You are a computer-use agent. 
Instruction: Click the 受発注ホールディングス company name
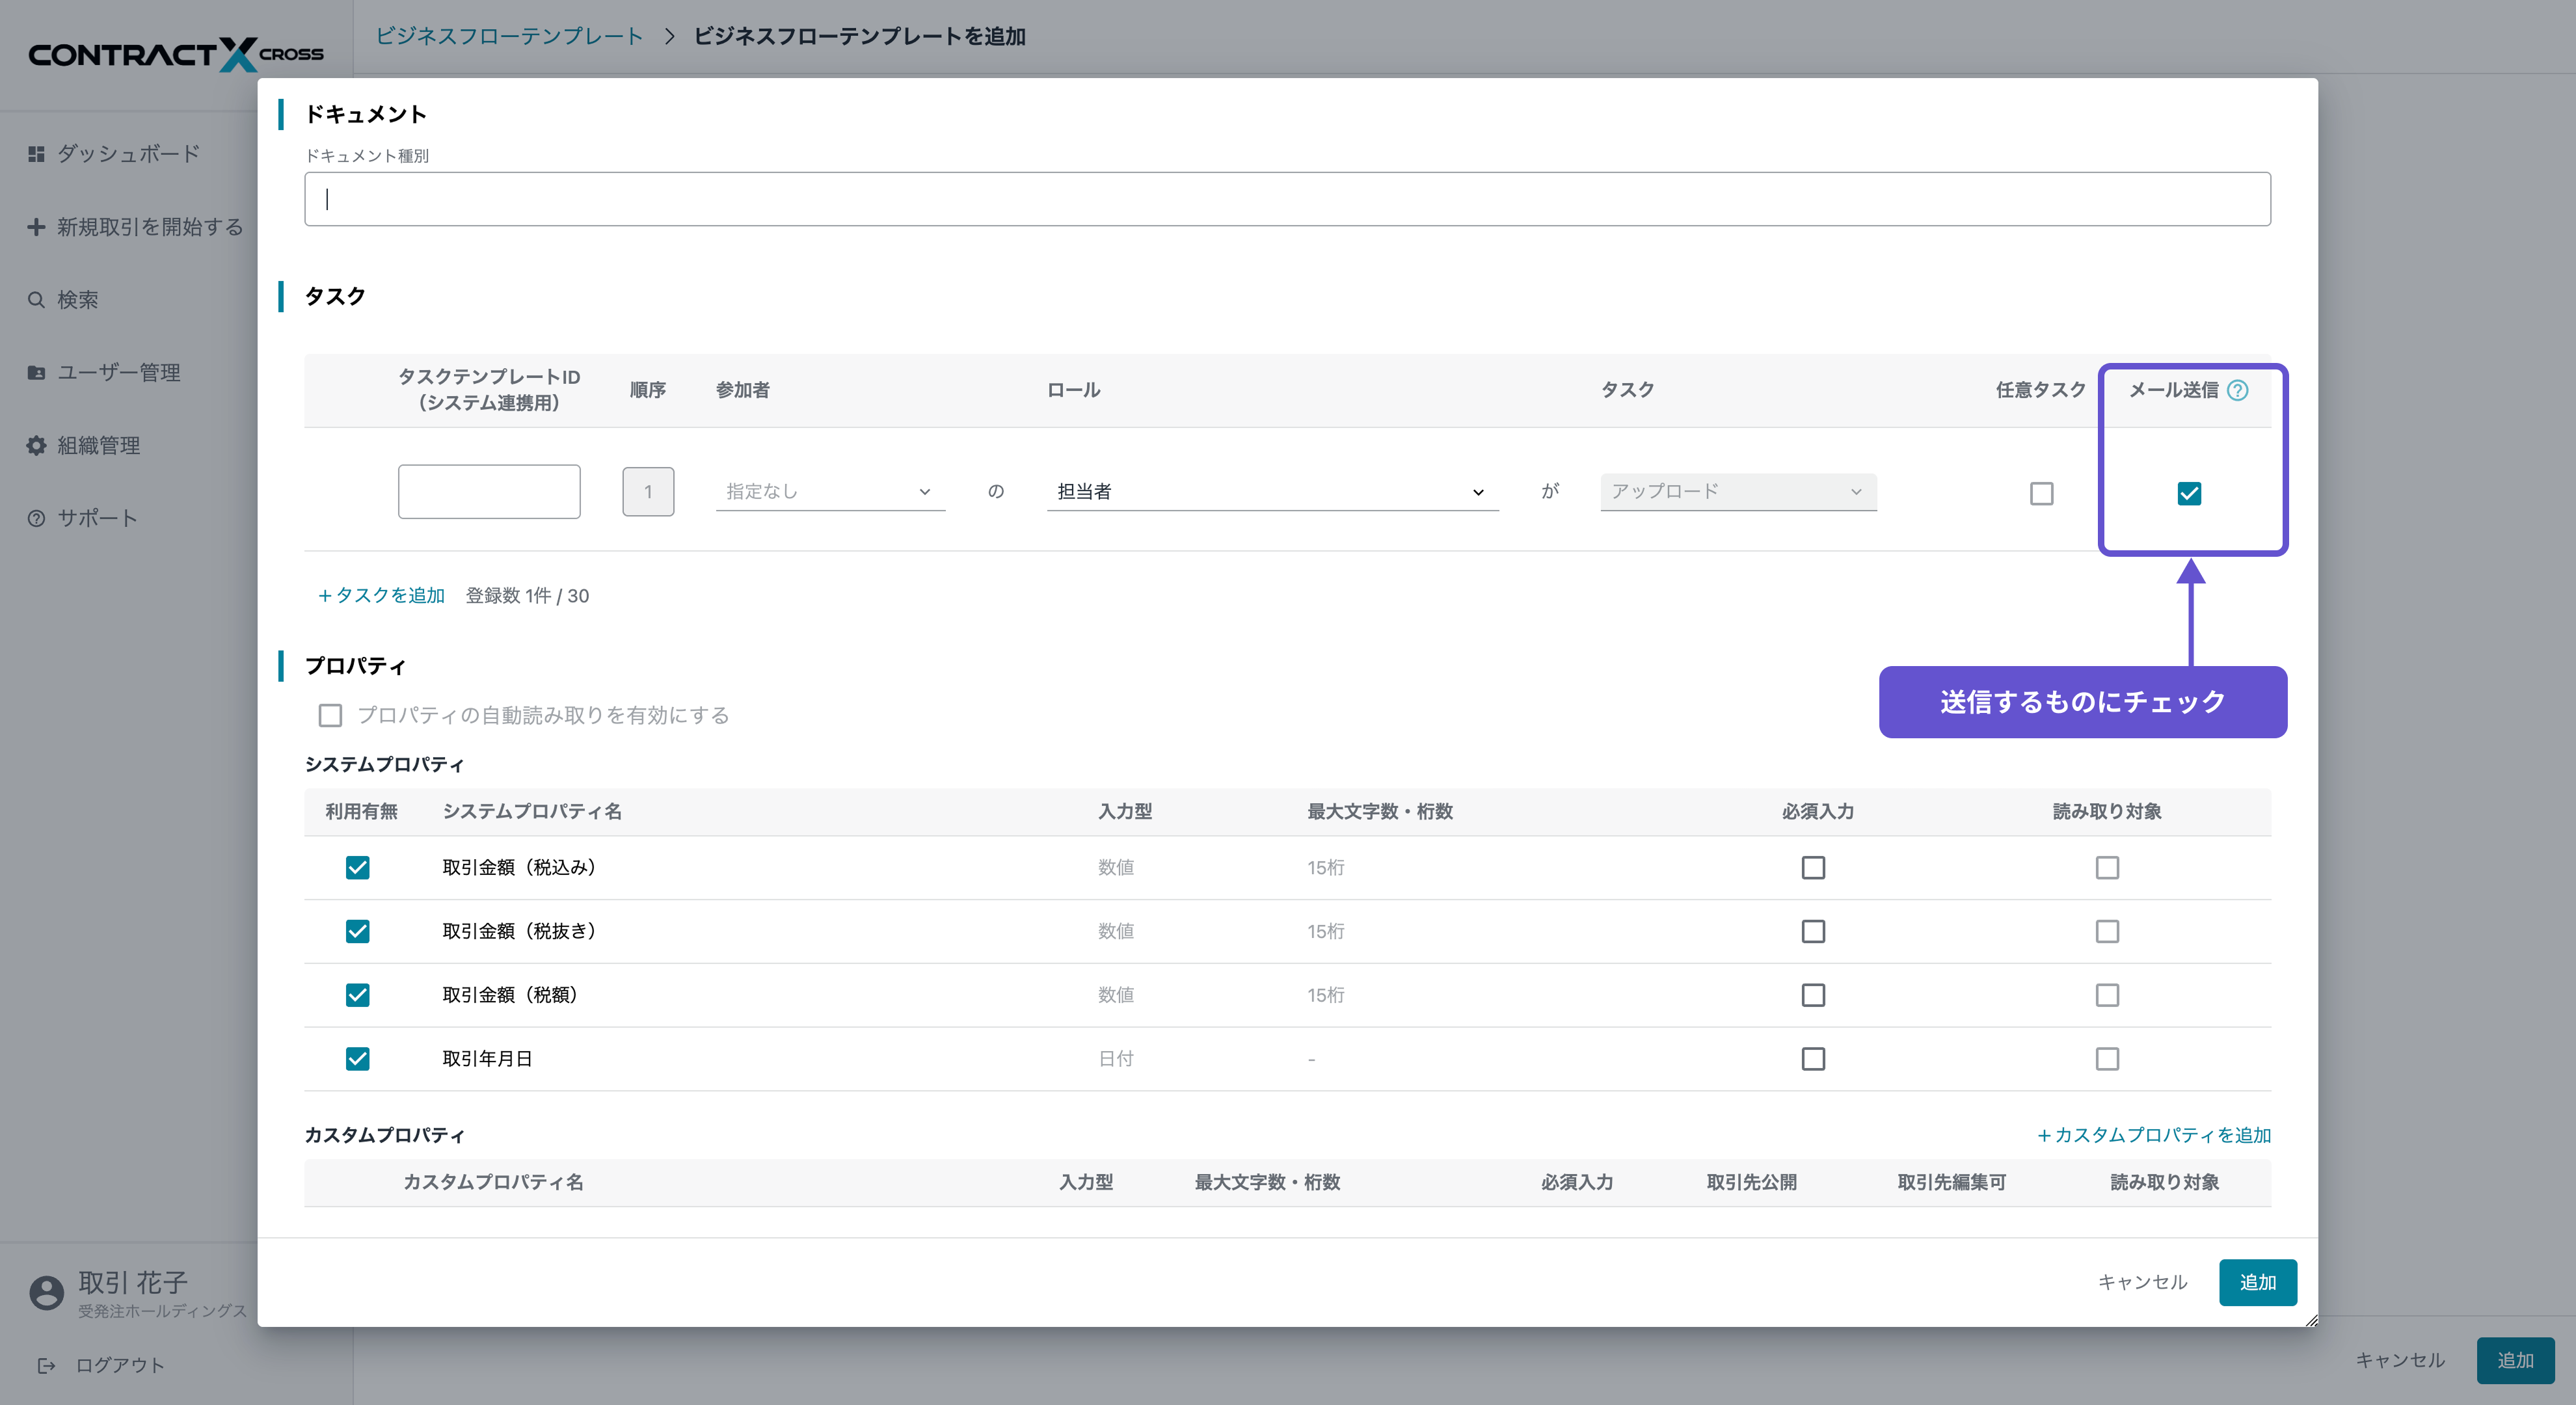(x=162, y=1311)
